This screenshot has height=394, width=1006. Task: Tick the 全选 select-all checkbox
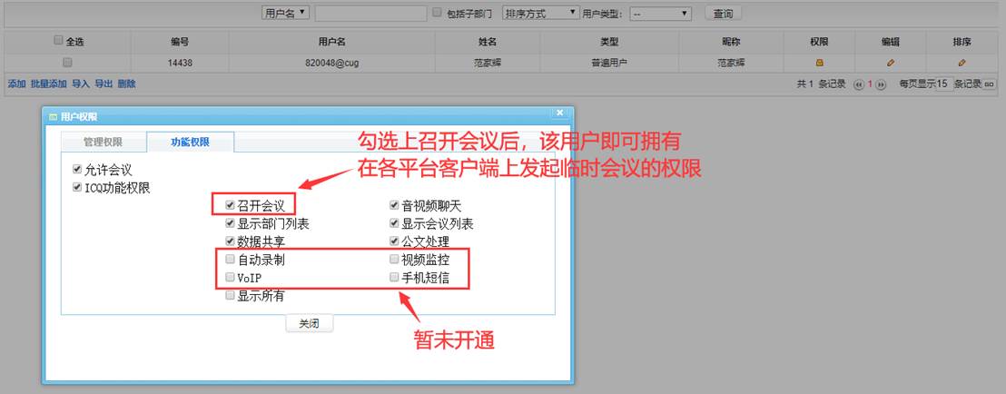pyautogui.click(x=59, y=41)
